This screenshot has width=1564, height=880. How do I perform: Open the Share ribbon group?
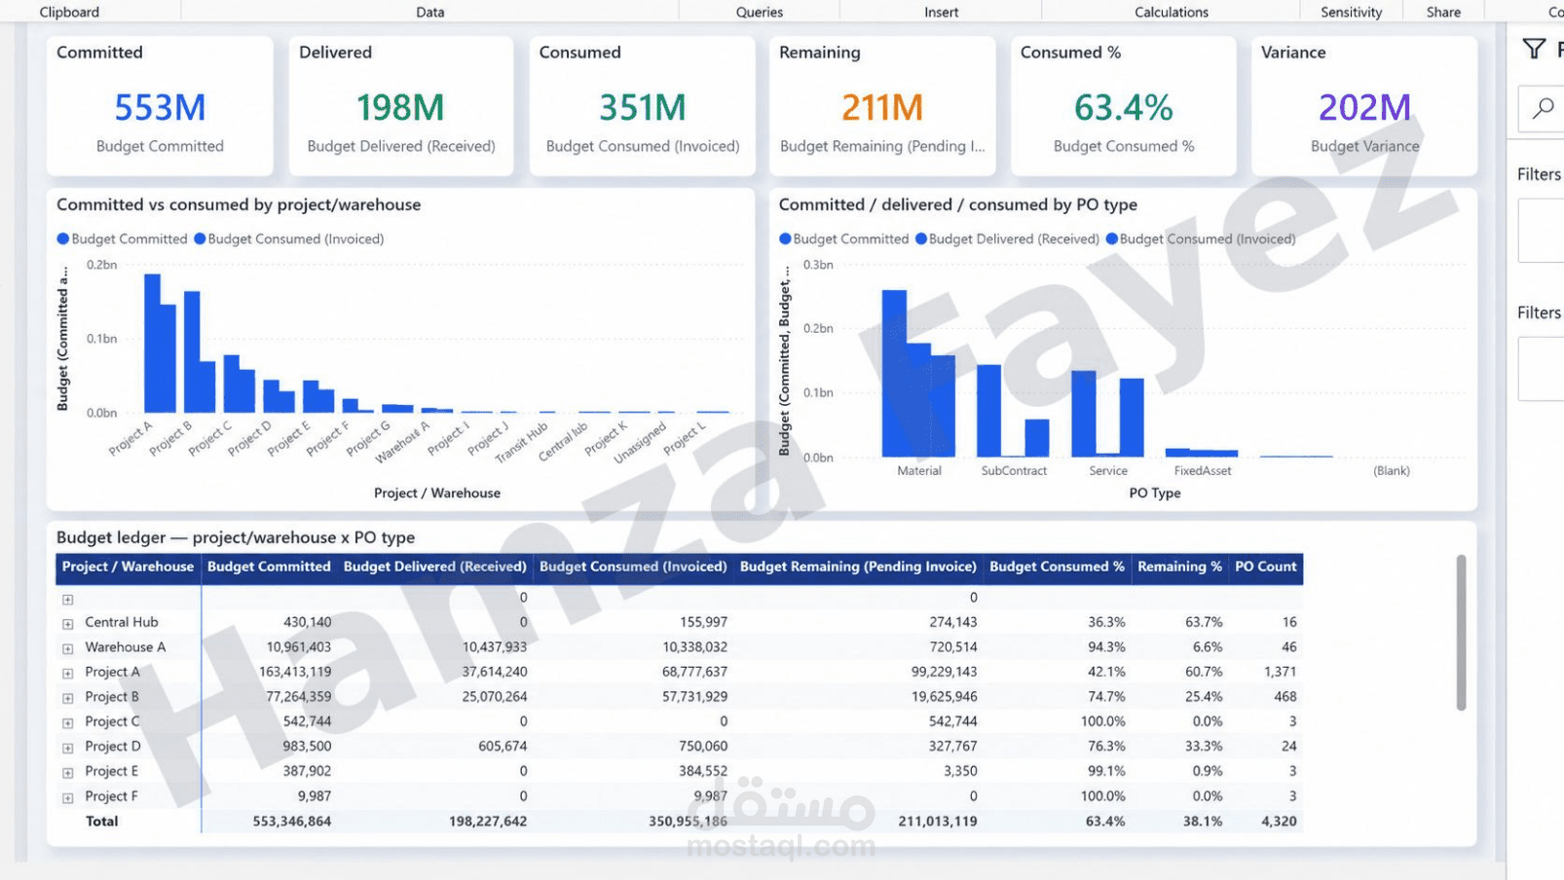pos(1443,12)
